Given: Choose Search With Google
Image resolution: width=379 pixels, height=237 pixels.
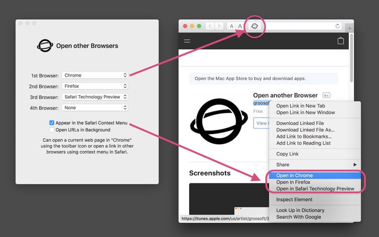Looking at the screenshot, I should tap(315, 217).
